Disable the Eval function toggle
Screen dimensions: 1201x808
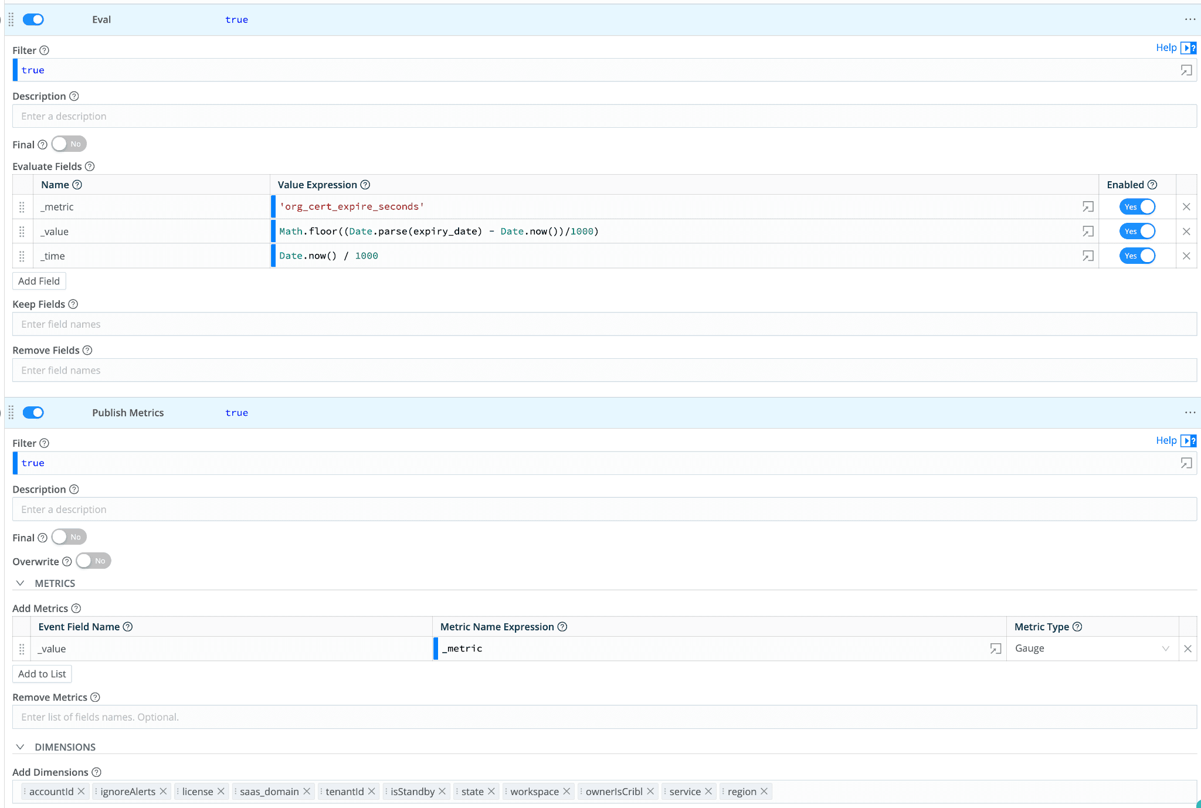[33, 19]
